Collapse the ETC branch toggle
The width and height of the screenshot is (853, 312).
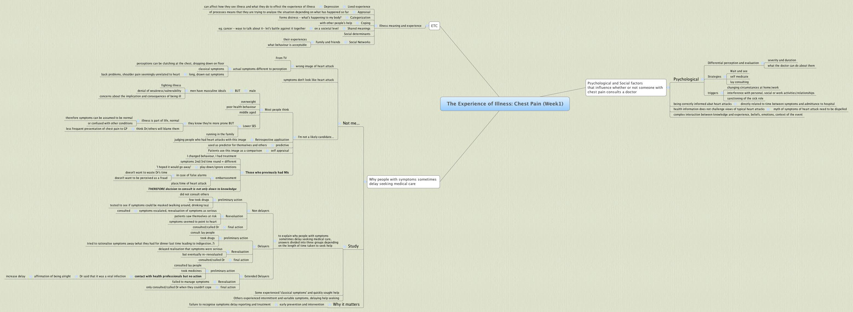coord(427,26)
